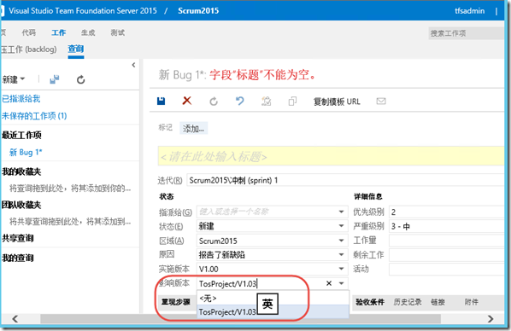Image resolution: width=511 pixels, height=331 pixels.
Task: Refresh the query list in left pane
Action: (x=81, y=79)
